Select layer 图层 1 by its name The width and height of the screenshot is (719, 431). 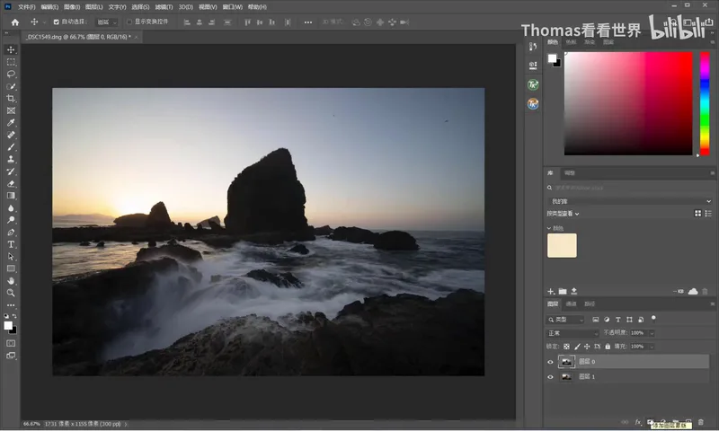click(x=587, y=377)
